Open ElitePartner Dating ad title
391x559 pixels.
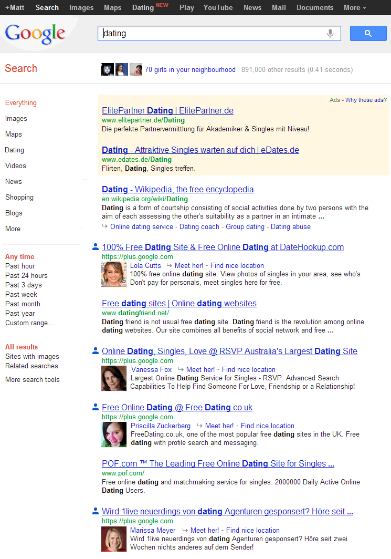pyautogui.click(x=168, y=110)
